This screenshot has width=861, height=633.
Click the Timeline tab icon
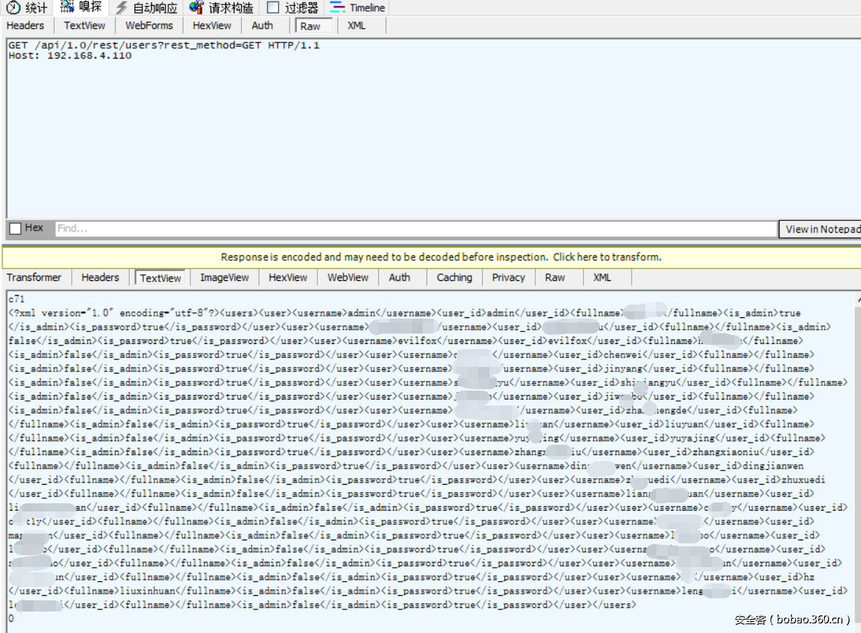[x=337, y=8]
